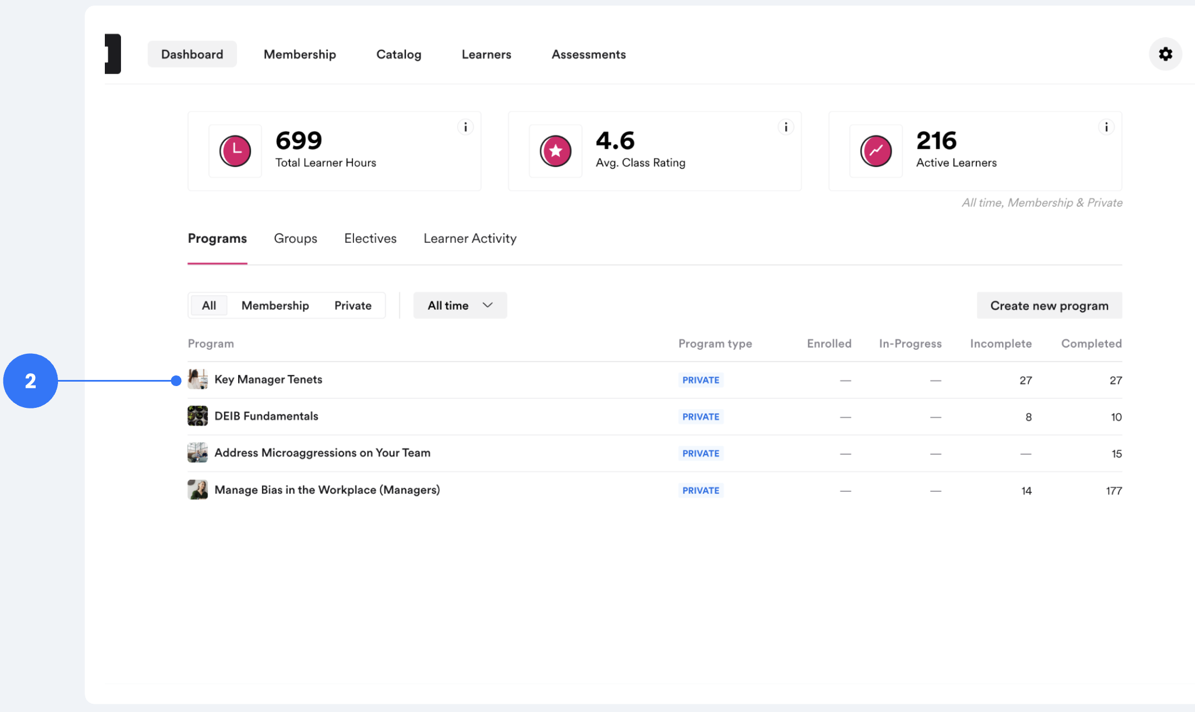Image resolution: width=1195 pixels, height=712 pixels.
Task: Select the Membership program filter
Action: point(275,305)
